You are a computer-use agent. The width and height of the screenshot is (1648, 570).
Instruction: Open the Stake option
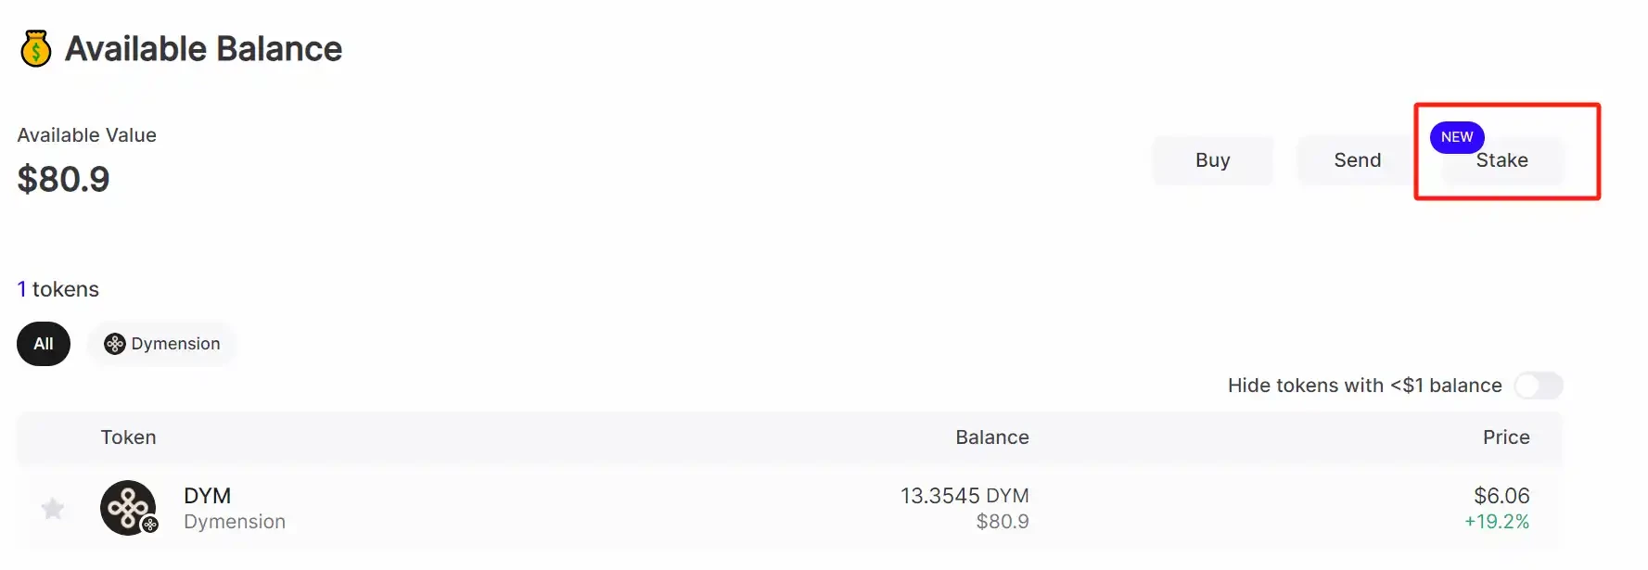pos(1502,161)
